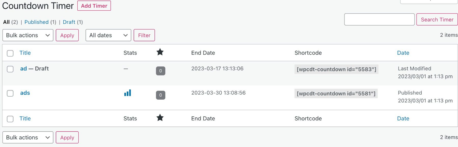
Task: Sort by the Date column header
Action: click(x=403, y=53)
